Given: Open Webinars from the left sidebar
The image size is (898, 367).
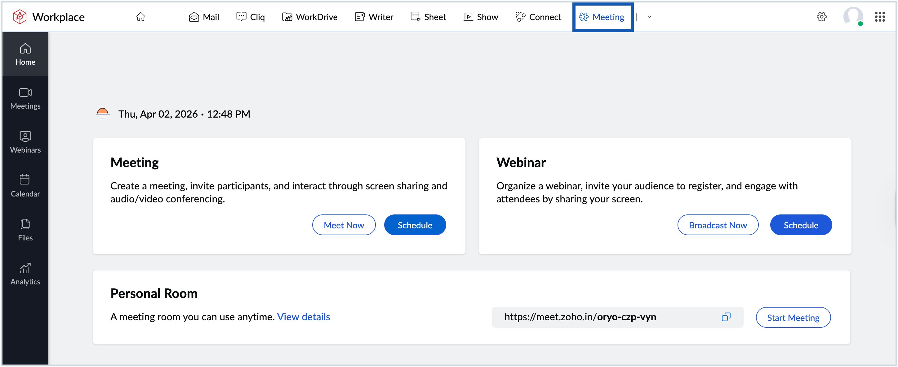Looking at the screenshot, I should [x=25, y=142].
